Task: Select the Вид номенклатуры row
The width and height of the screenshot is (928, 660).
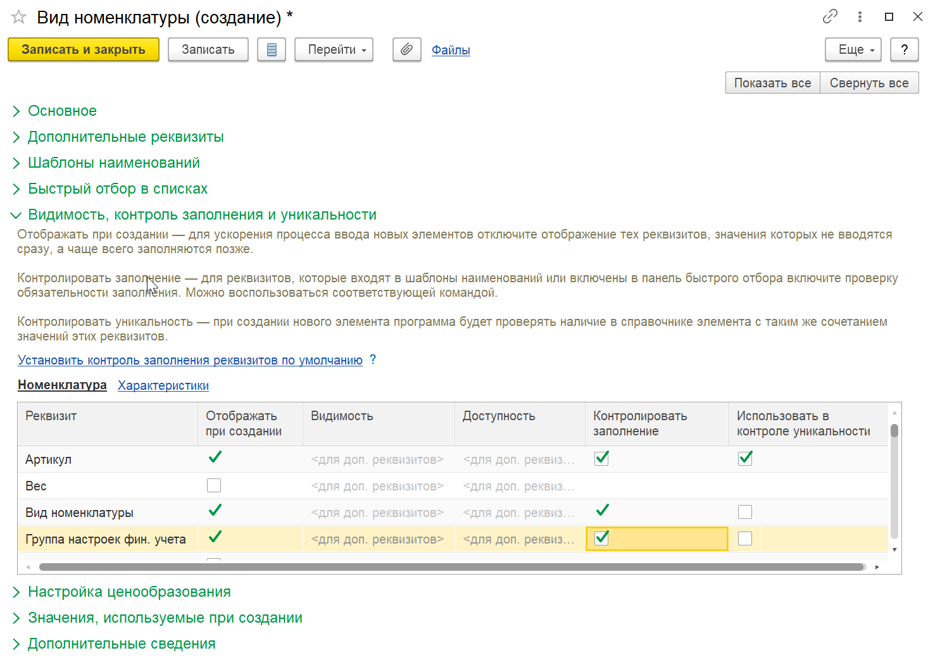Action: tap(453, 513)
